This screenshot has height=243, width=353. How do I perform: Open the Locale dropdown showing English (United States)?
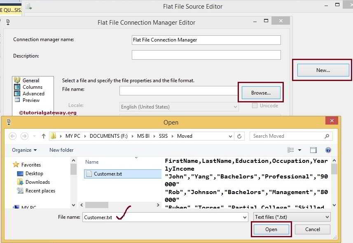click(235, 106)
